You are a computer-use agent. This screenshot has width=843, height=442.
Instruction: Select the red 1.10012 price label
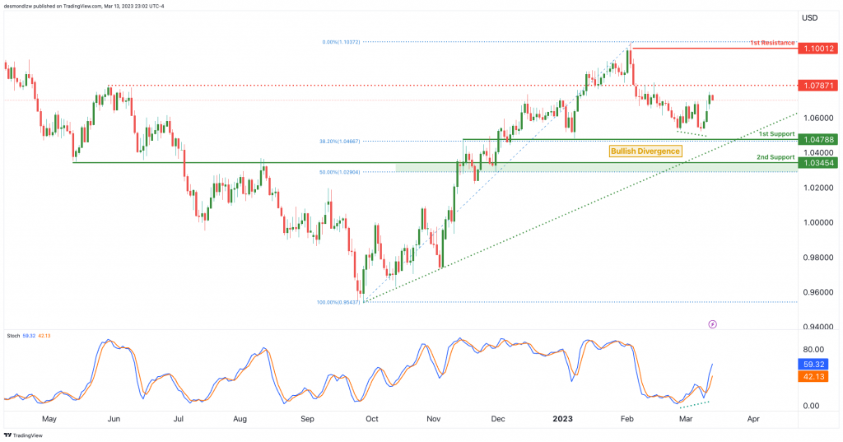[x=818, y=49]
